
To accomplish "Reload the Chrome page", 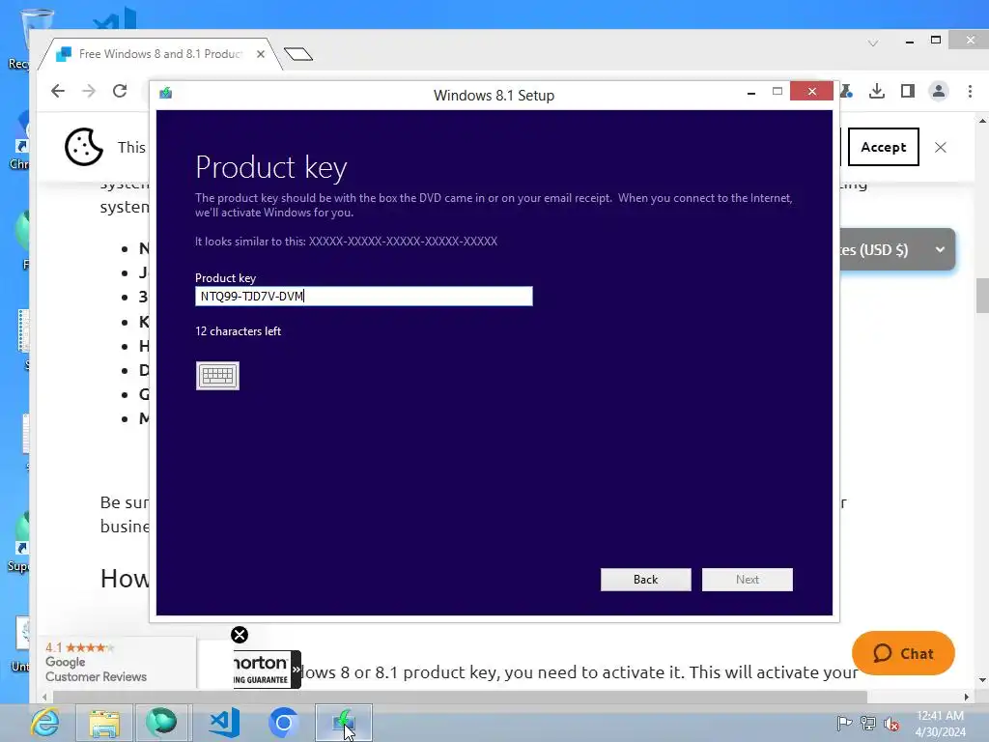I will click(120, 91).
